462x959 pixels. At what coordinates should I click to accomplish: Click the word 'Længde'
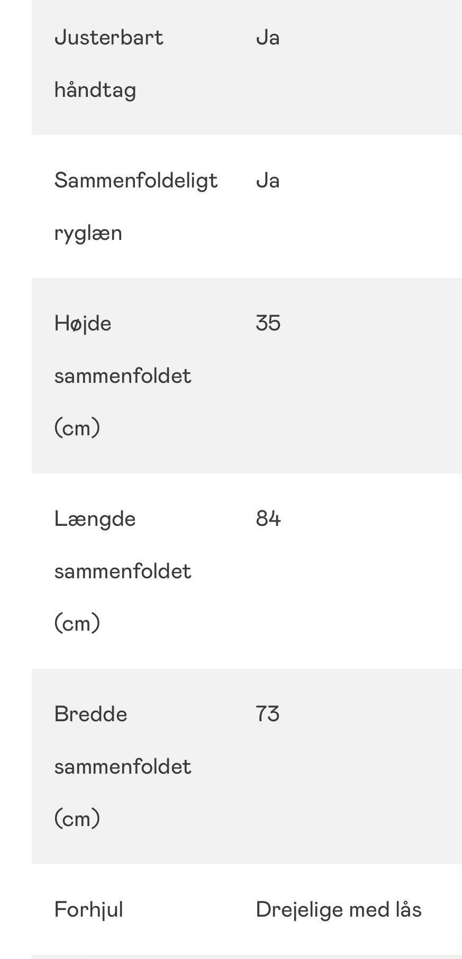coord(95,518)
